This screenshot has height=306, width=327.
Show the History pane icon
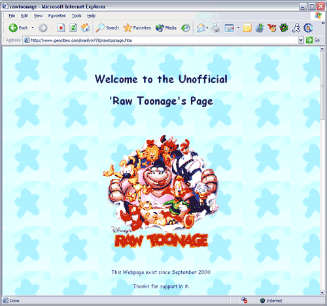[186, 28]
